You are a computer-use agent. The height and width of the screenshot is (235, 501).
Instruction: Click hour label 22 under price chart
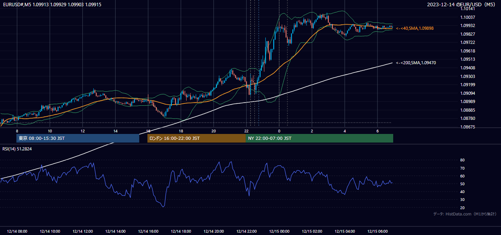click(x=246, y=131)
